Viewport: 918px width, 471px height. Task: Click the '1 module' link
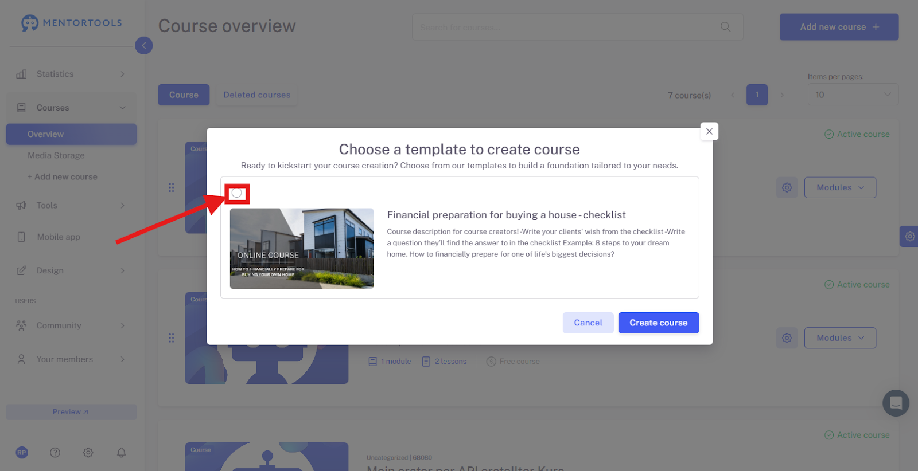click(x=390, y=362)
